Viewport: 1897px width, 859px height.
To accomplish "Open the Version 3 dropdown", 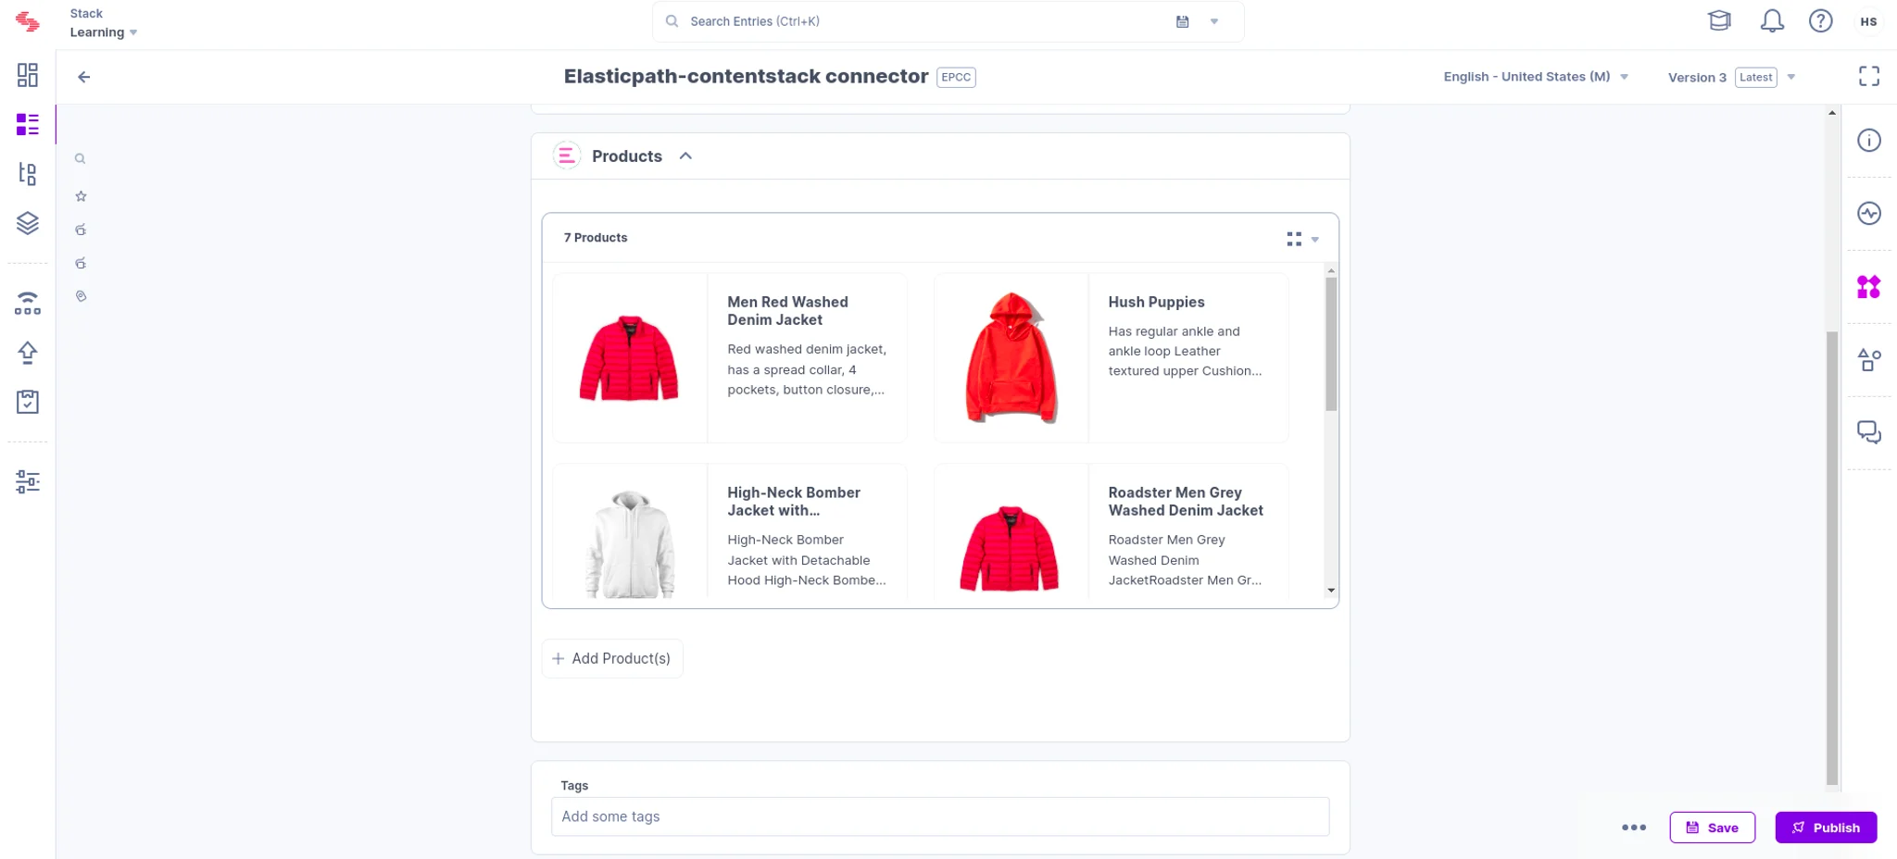I will [1731, 78].
